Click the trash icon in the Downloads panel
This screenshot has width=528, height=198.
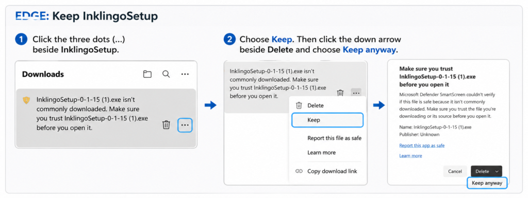tap(167, 125)
